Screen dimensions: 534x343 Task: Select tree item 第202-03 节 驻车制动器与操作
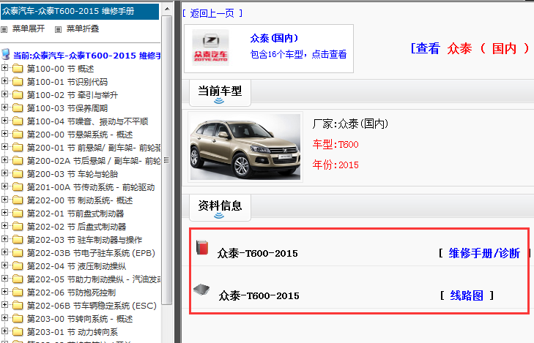click(84, 240)
